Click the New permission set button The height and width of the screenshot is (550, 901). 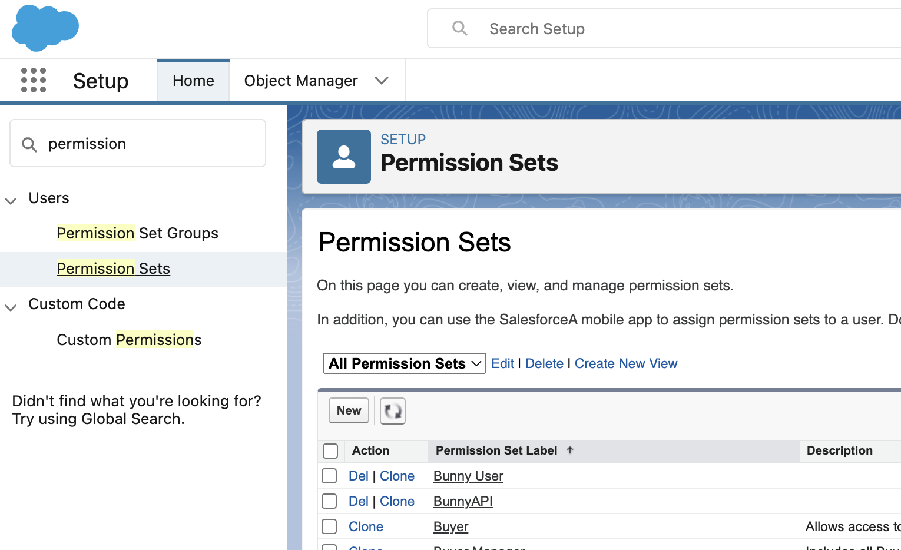349,410
